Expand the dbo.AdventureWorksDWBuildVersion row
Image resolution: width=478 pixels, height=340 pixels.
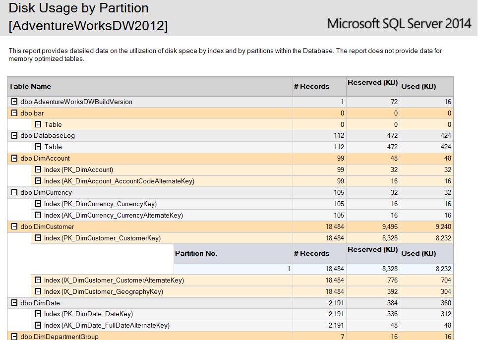tap(14, 102)
